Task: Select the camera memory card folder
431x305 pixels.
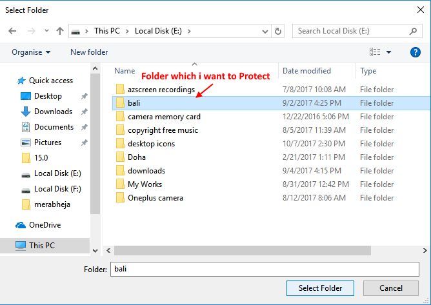Action: (164, 117)
